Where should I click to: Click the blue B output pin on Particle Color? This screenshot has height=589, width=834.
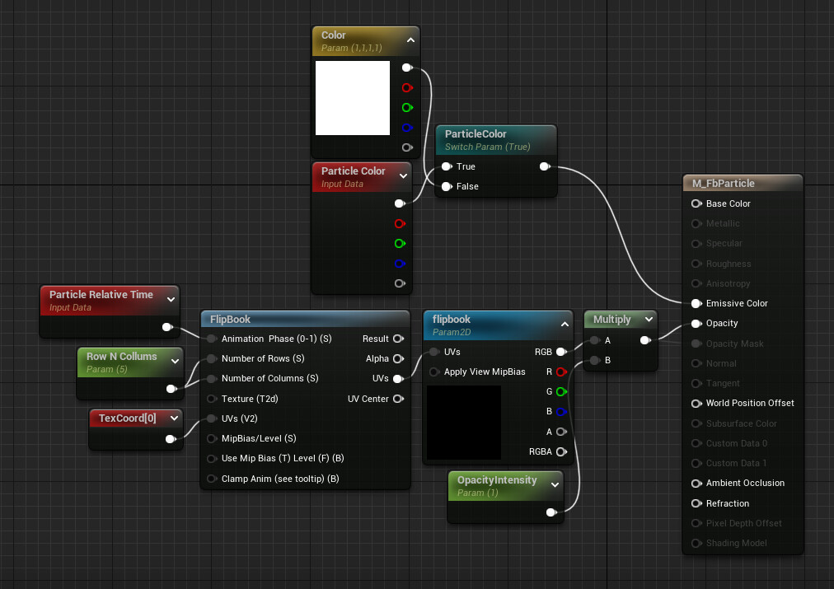click(x=400, y=264)
